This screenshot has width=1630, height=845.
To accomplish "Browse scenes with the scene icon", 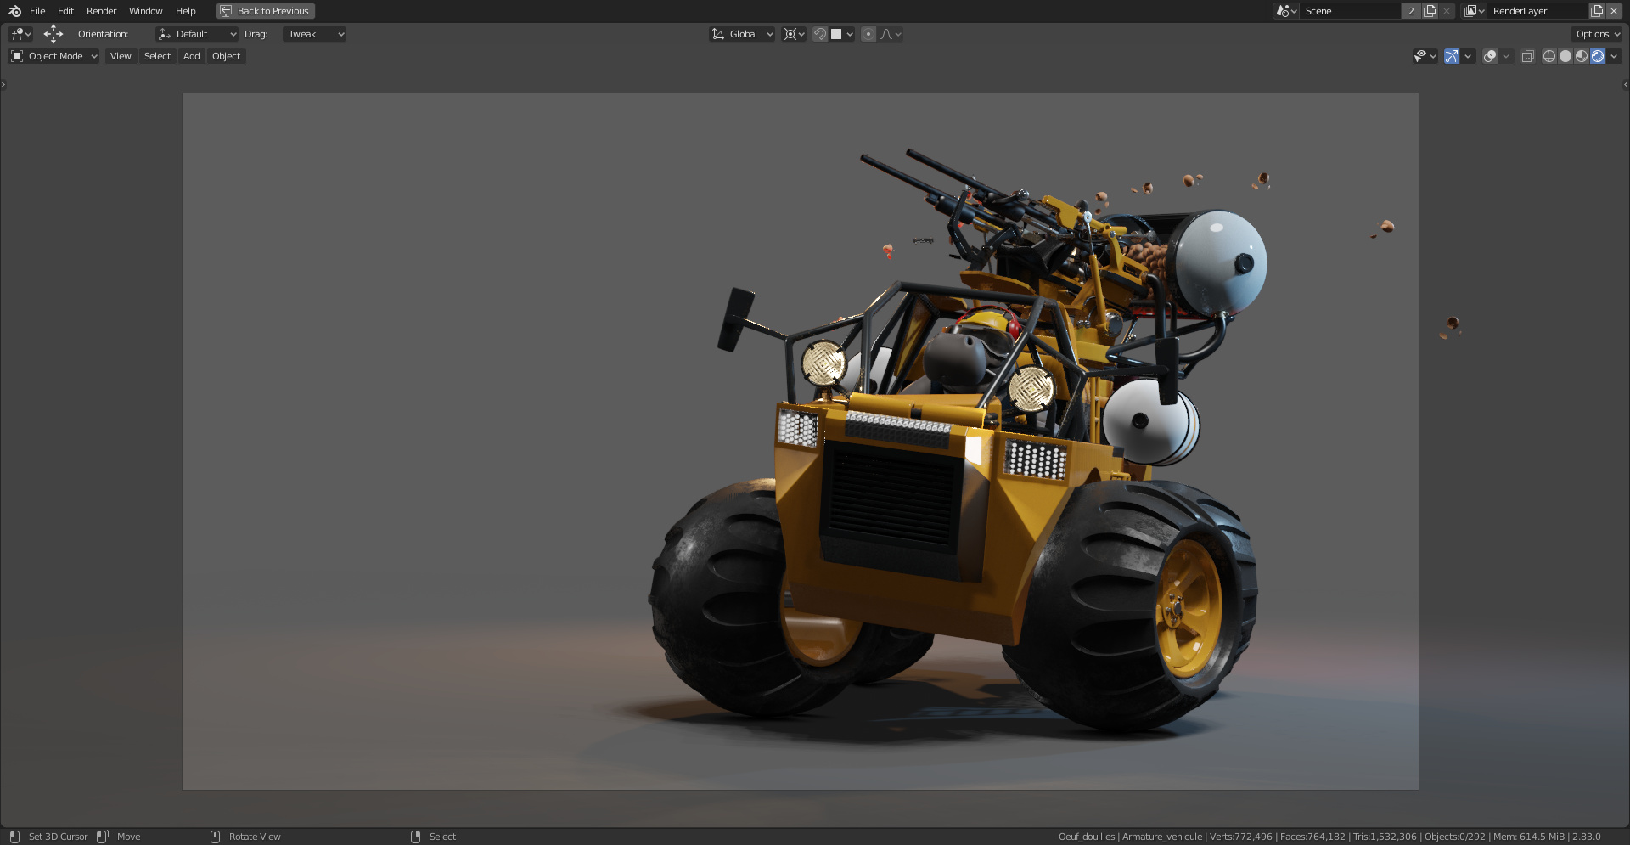I will tap(1286, 11).
